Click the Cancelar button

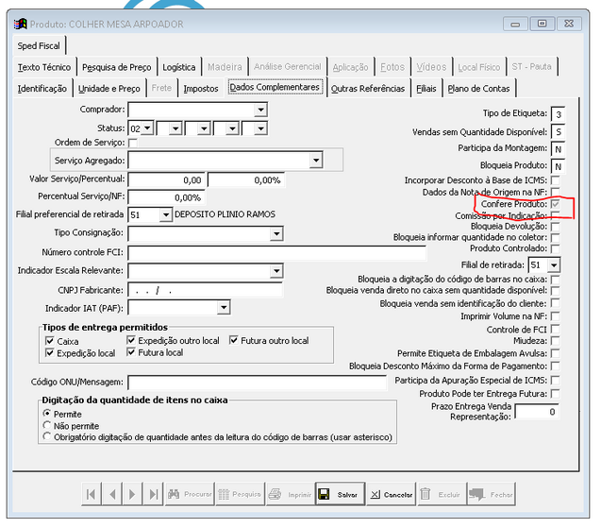point(390,494)
